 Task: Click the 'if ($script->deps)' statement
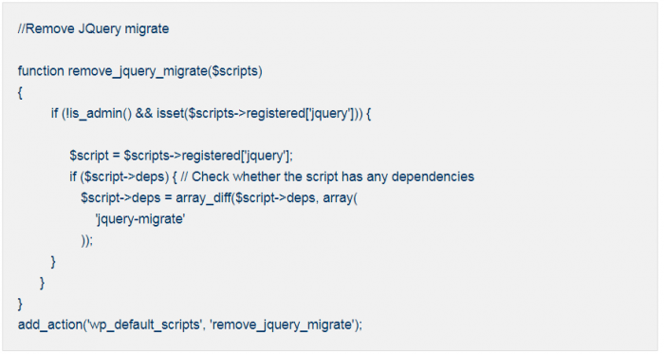[x=119, y=177]
